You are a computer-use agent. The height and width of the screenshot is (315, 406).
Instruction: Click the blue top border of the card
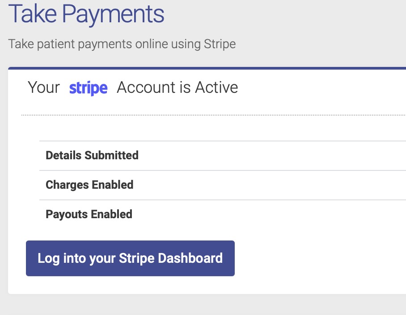coord(207,68)
